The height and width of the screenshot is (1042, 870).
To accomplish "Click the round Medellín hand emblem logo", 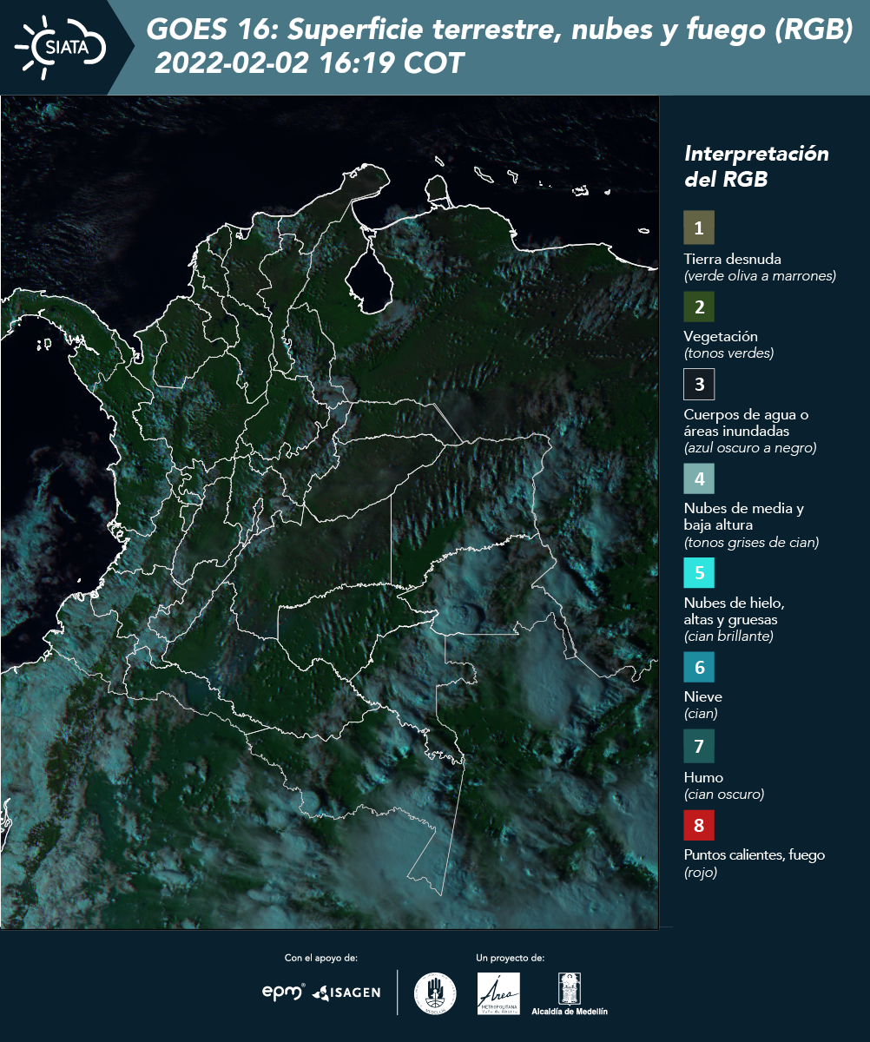I will 435,993.
